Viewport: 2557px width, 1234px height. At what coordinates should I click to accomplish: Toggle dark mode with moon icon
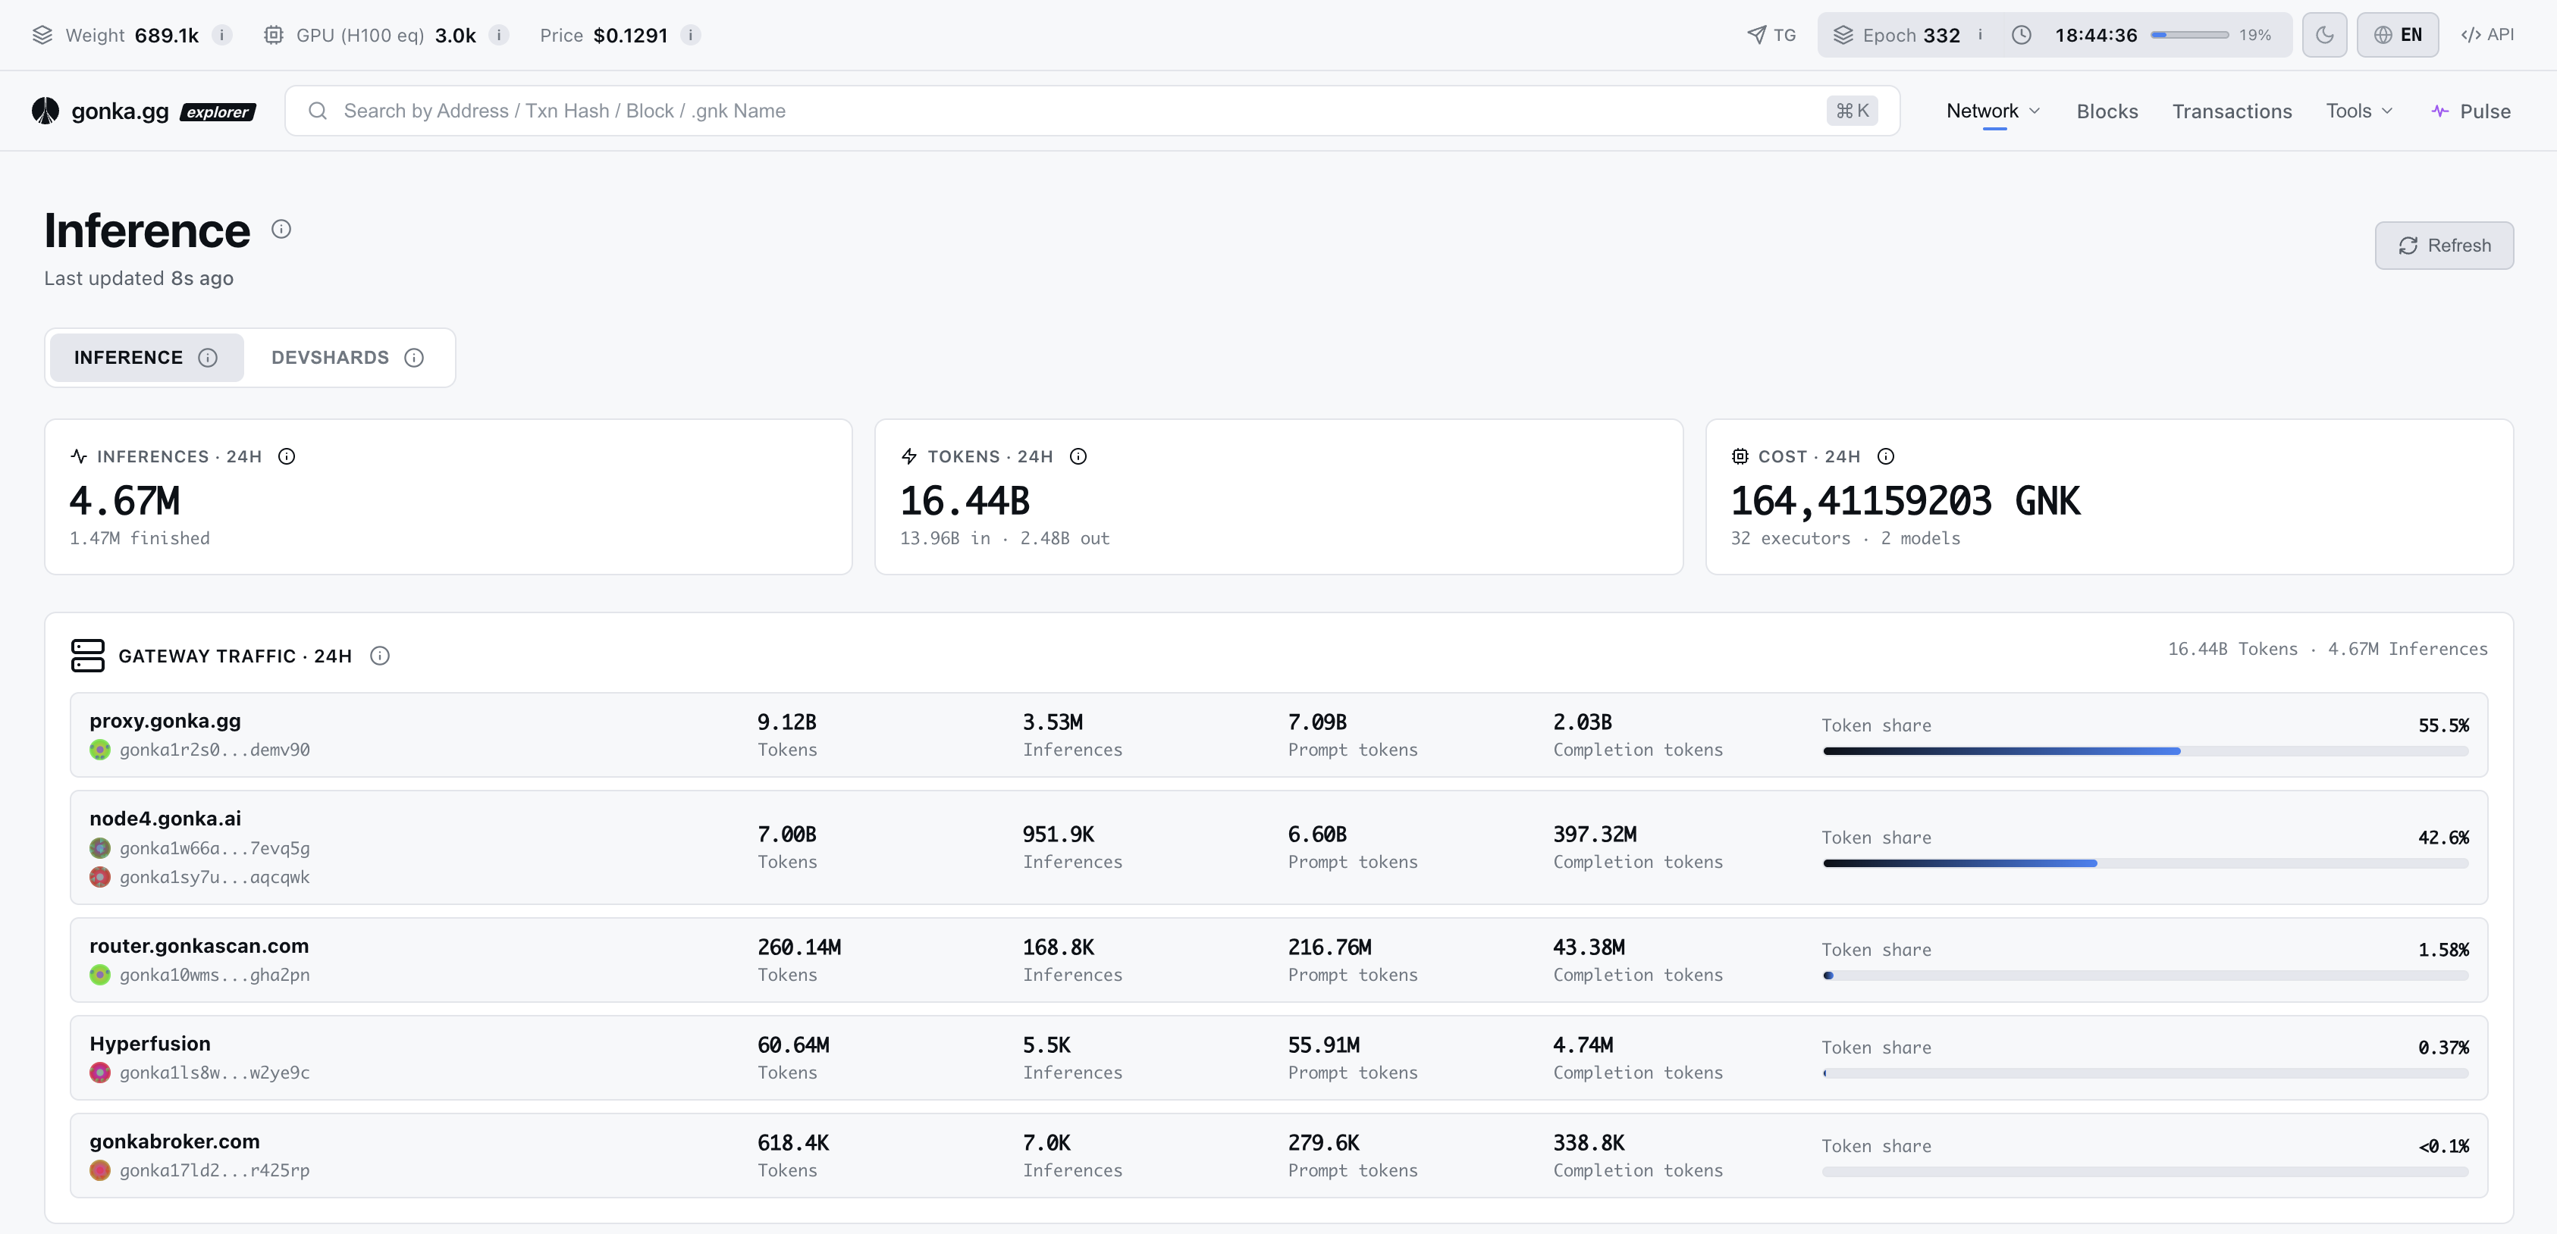click(x=2325, y=35)
